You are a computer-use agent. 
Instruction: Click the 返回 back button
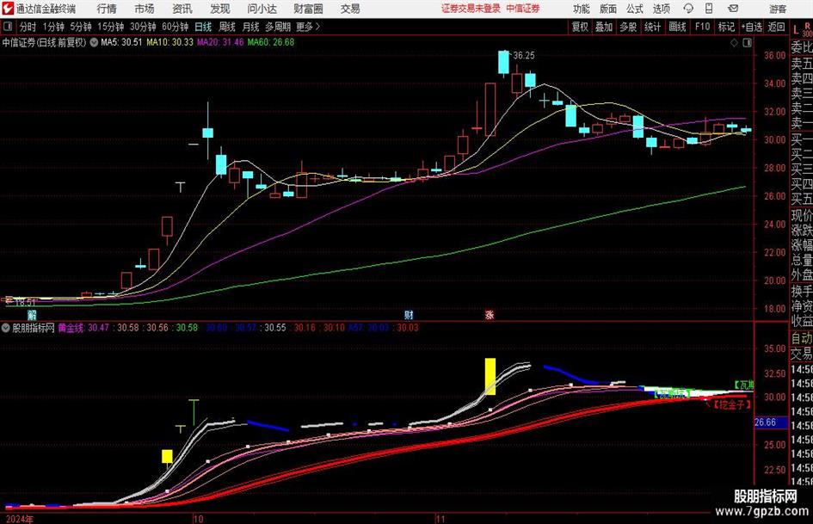(776, 27)
